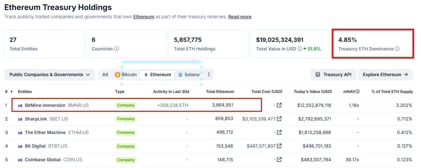
Task: Open SharpLink total cost external link icon
Action: [279, 119]
